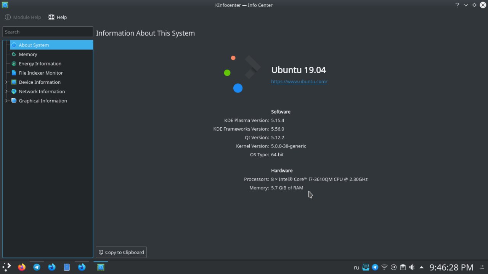
Task: Open the file archive app in taskbar
Action: coord(67,267)
